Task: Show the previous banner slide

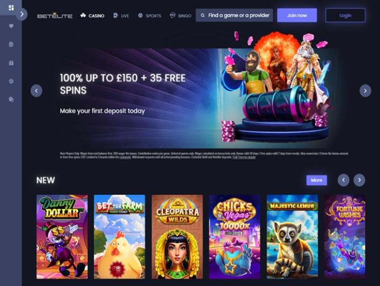Action: pyautogui.click(x=36, y=91)
